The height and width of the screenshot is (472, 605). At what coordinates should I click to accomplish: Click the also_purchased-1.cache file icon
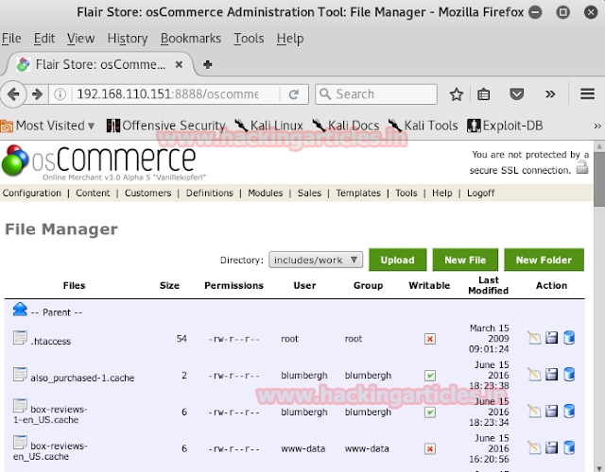(20, 374)
